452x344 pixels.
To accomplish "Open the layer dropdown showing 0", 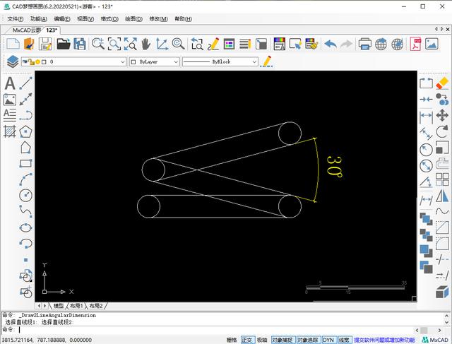I will click(73, 61).
